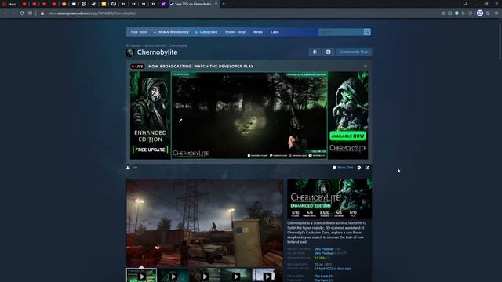Open the Action Games breadcrumb link
Image resolution: width=502 pixels, height=282 pixels.
point(155,45)
